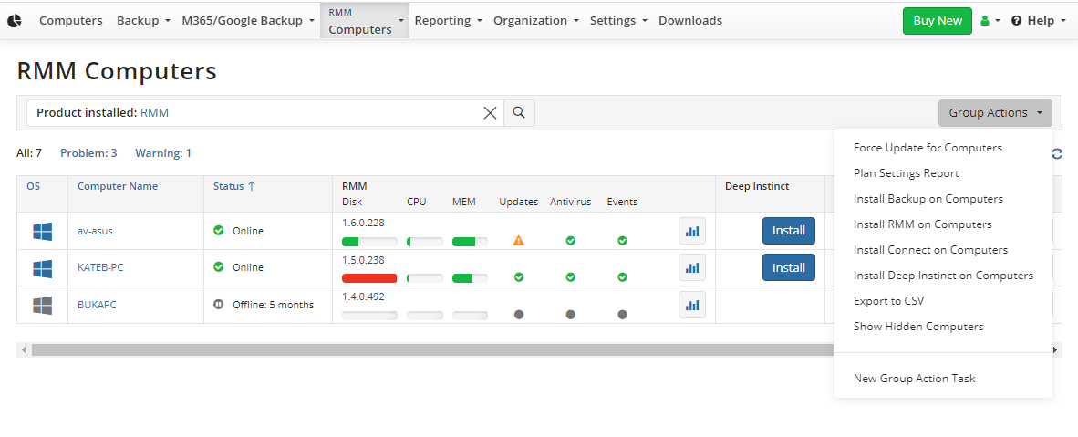Click the grey Events dot for BUKAPC

tap(622, 315)
